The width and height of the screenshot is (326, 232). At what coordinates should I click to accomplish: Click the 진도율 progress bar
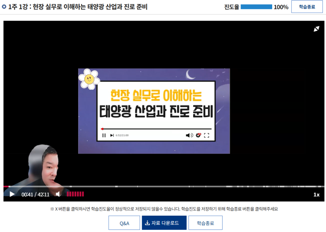click(256, 7)
